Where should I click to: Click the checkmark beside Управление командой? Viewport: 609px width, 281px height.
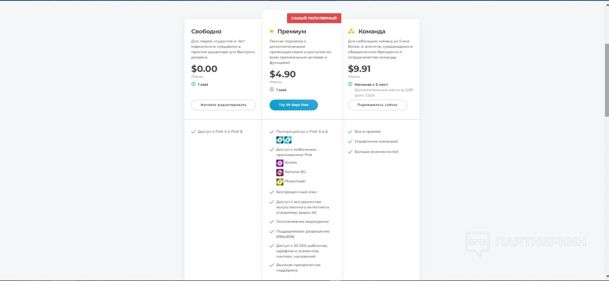pos(350,141)
